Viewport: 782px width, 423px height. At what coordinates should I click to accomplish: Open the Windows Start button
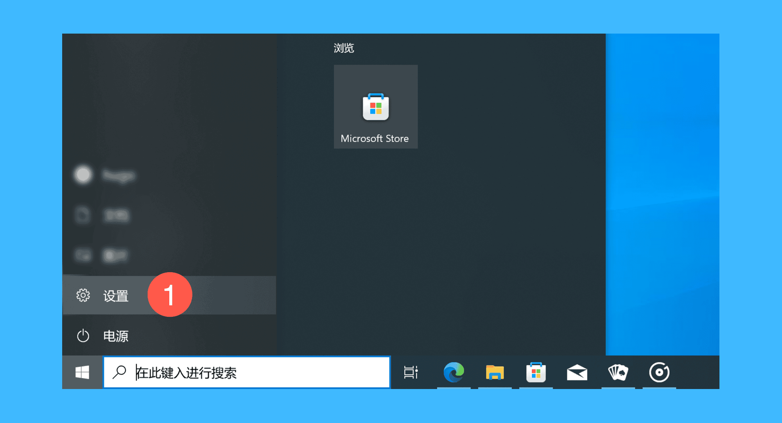click(x=82, y=372)
